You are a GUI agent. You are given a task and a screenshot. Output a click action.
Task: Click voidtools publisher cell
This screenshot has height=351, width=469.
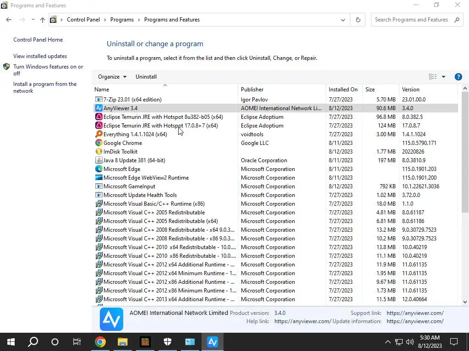(x=252, y=134)
